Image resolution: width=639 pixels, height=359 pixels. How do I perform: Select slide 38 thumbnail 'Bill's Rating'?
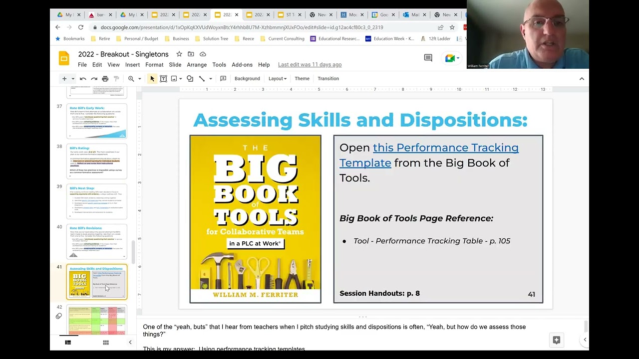[x=97, y=162]
